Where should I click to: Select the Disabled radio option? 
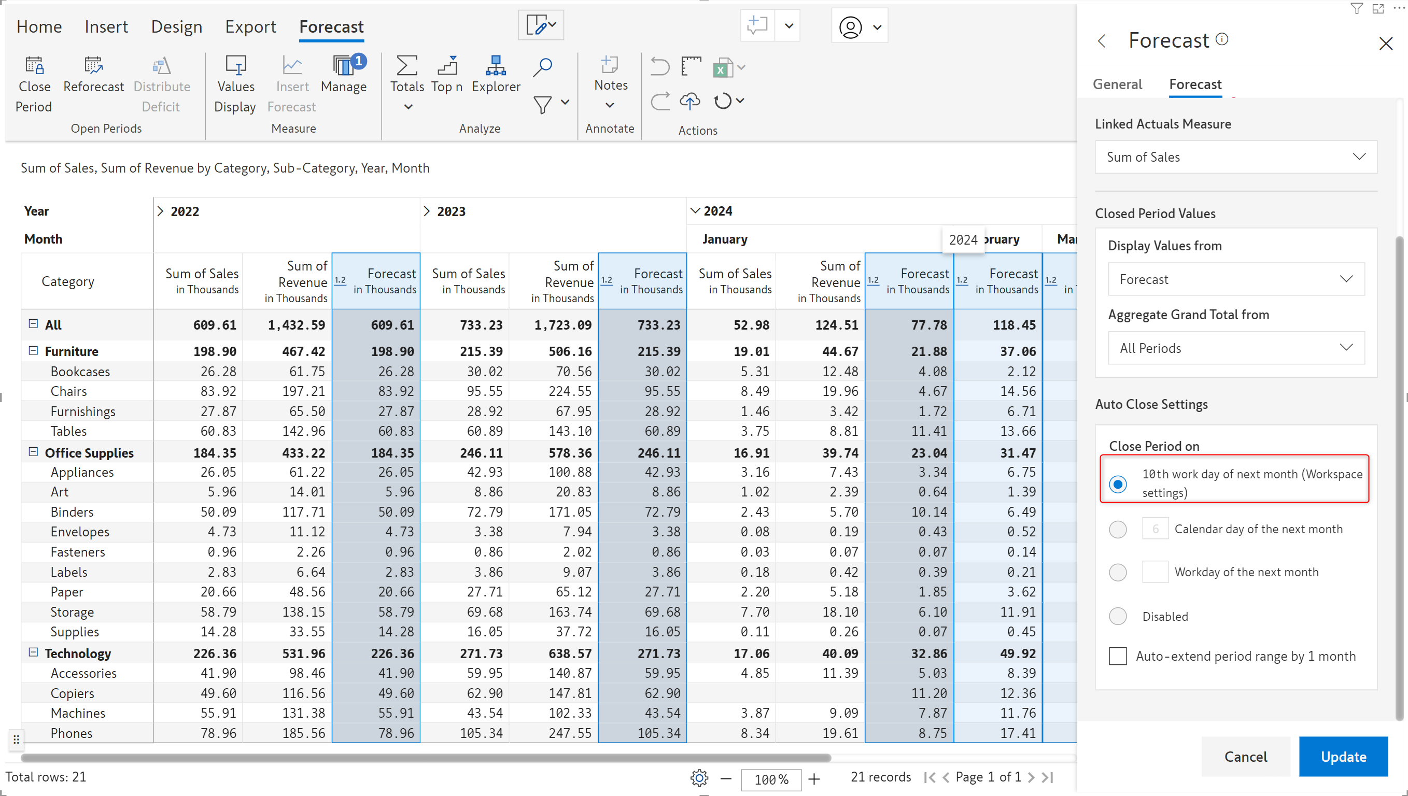click(x=1118, y=616)
